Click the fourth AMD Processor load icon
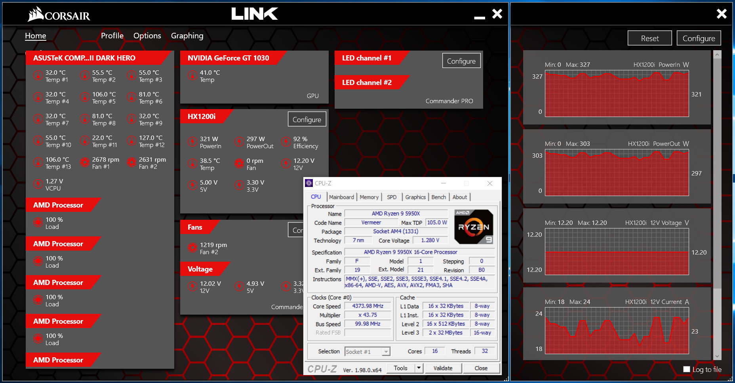Image resolution: width=735 pixels, height=383 pixels. [x=38, y=338]
